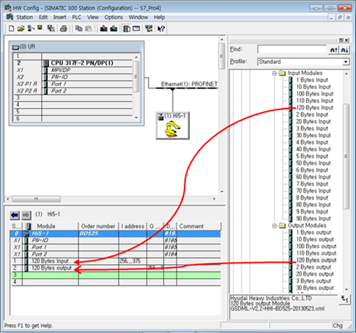Click the network configuration toolbar icon
Screen dimensions: 356x333
(149, 29)
